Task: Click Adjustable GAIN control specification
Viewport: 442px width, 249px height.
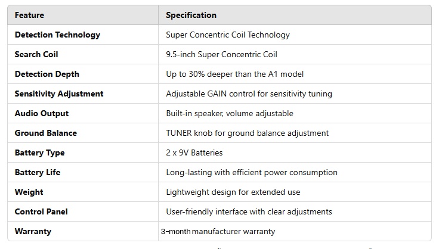Action: coord(249,94)
